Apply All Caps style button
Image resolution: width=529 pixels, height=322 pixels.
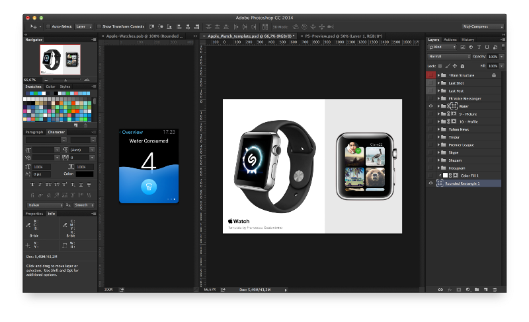(x=48, y=185)
